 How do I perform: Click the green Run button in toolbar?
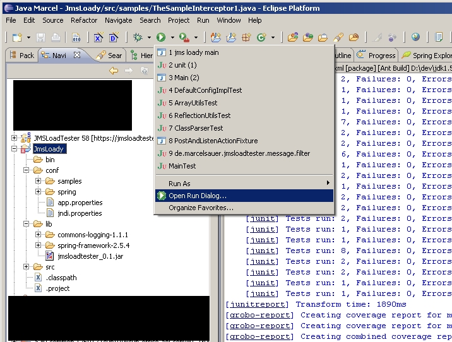(x=161, y=37)
